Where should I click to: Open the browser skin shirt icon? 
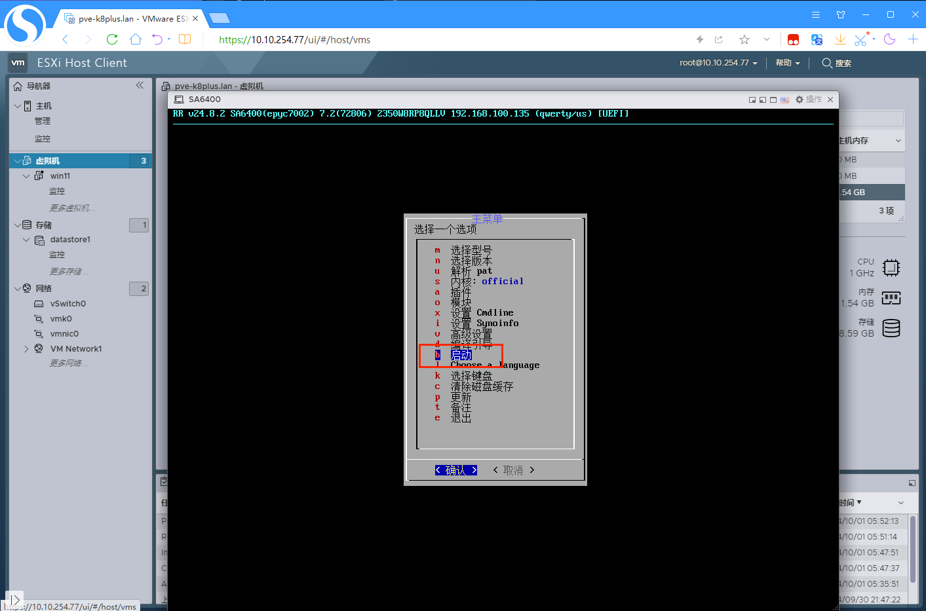[841, 14]
